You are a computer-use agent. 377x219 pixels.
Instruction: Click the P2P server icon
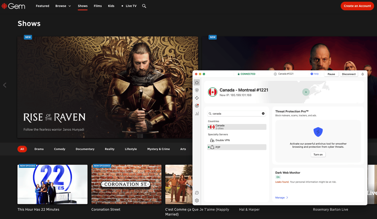pyautogui.click(x=212, y=147)
